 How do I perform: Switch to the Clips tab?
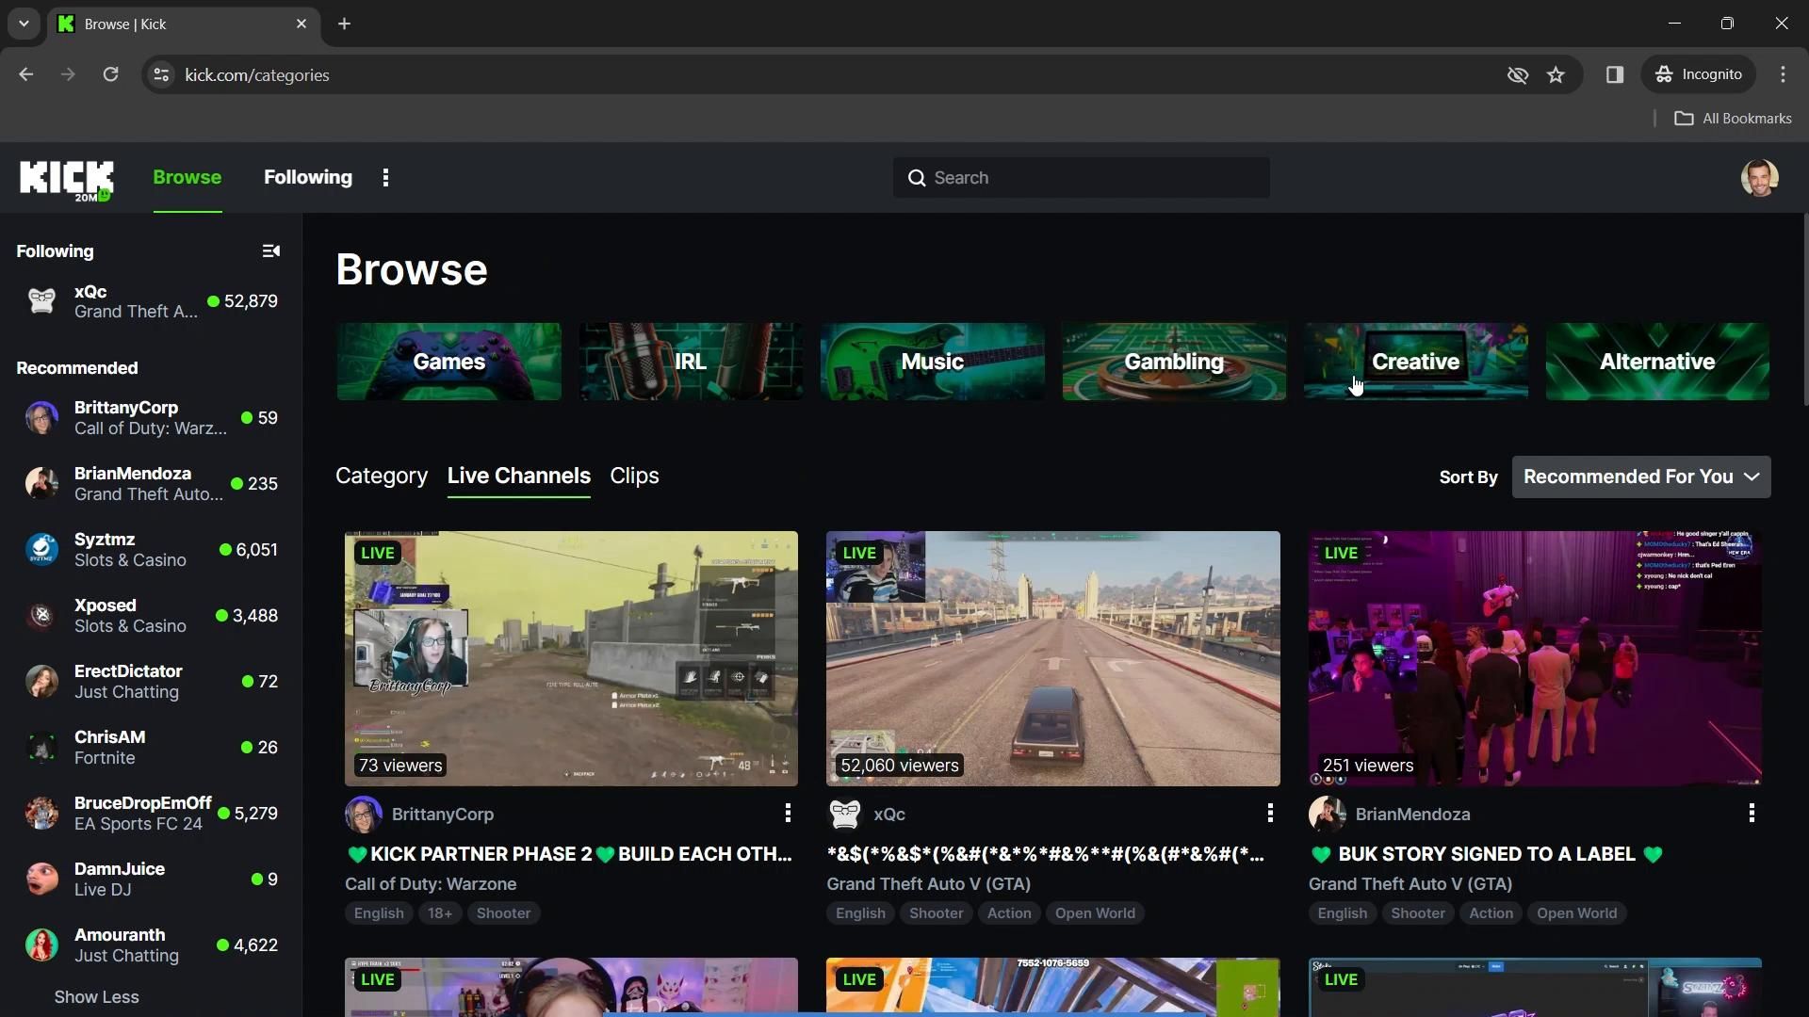634,476
